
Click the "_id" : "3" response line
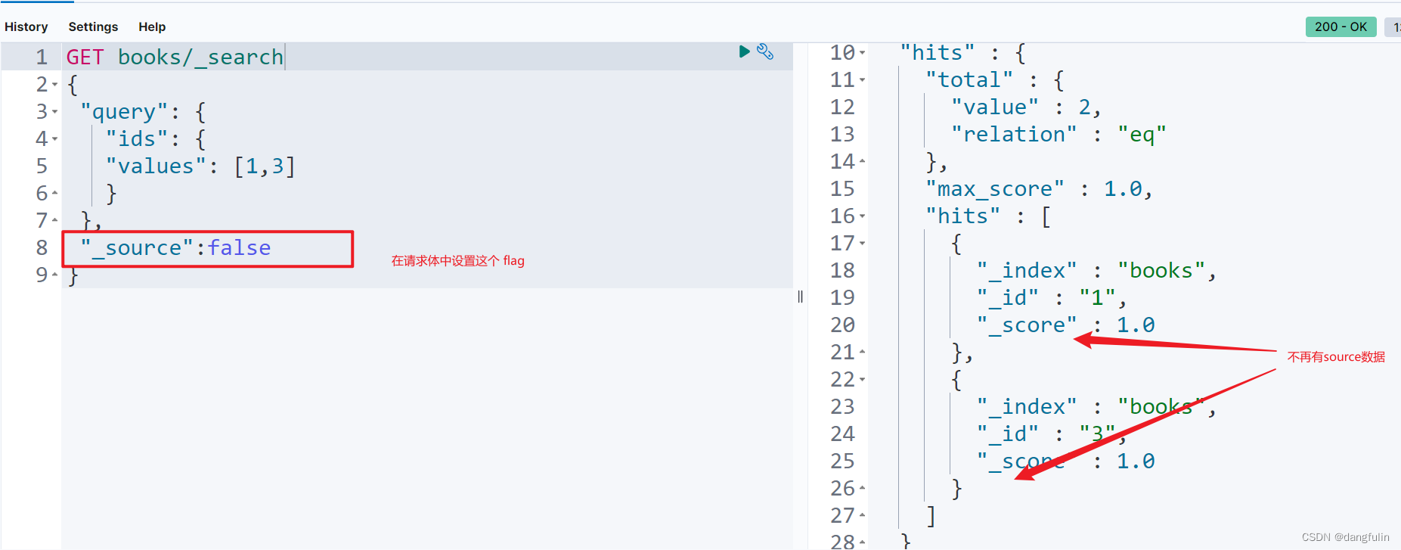click(x=1052, y=434)
